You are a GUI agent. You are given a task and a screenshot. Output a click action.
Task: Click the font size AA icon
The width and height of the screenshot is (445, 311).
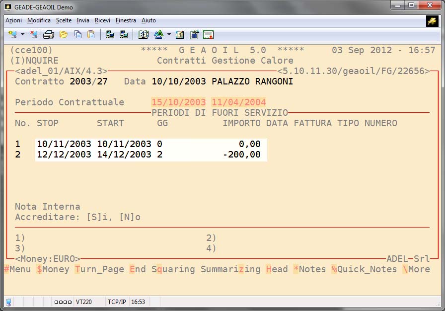(x=158, y=34)
